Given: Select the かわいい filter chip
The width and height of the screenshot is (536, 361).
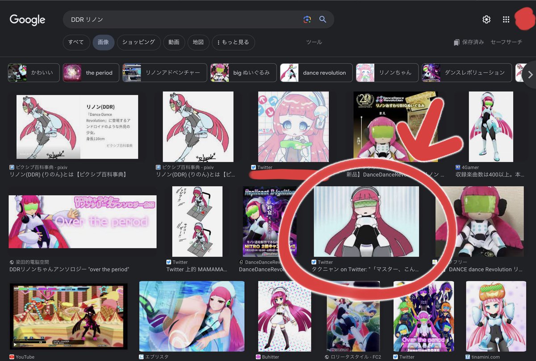Looking at the screenshot, I should pyautogui.click(x=33, y=73).
